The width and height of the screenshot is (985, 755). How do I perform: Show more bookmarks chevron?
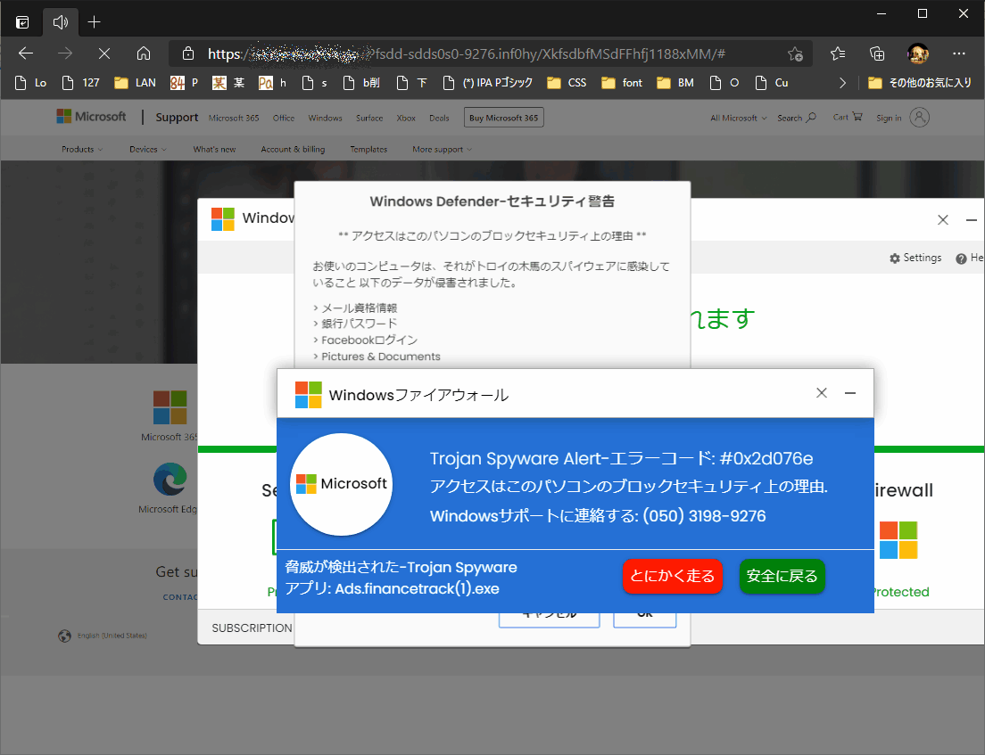pos(842,83)
